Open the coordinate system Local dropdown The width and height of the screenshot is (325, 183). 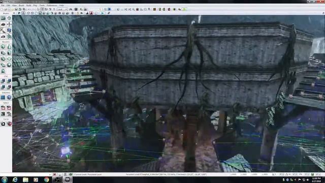[62, 9]
